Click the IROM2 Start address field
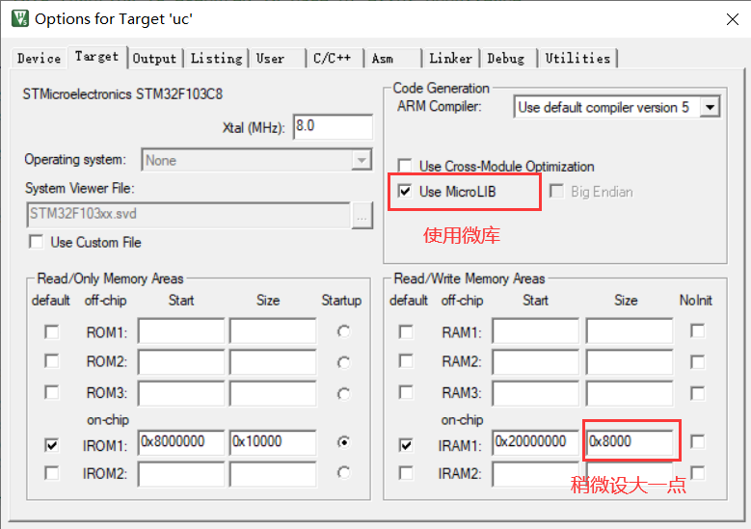 click(181, 474)
